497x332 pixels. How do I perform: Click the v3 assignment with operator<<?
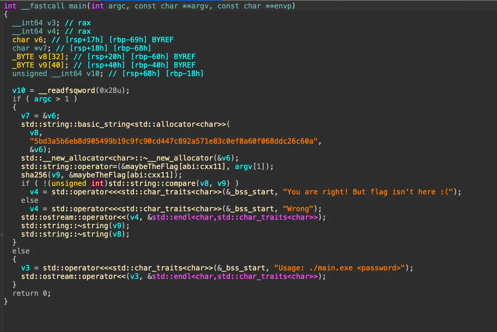point(217,268)
